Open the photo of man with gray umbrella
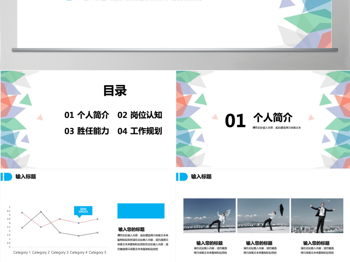The height and width of the screenshot is (262, 350). [209, 215]
